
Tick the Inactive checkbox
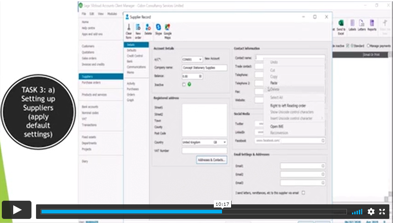click(x=184, y=85)
